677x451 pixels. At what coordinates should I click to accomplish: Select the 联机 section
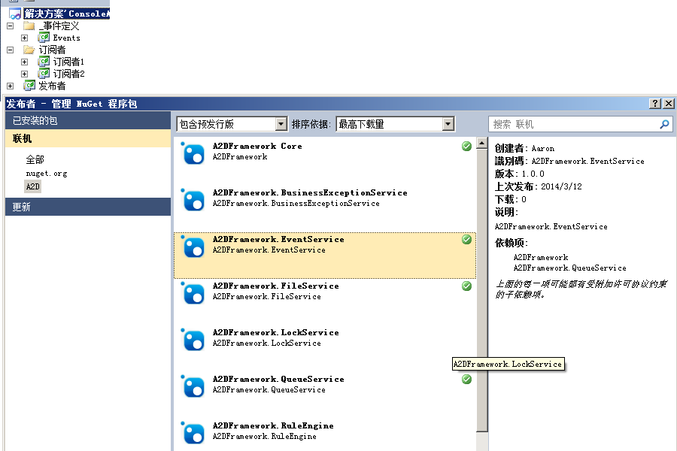[x=88, y=138]
